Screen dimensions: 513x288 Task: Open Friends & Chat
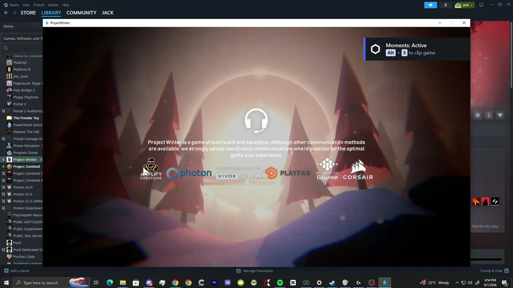point(494,271)
